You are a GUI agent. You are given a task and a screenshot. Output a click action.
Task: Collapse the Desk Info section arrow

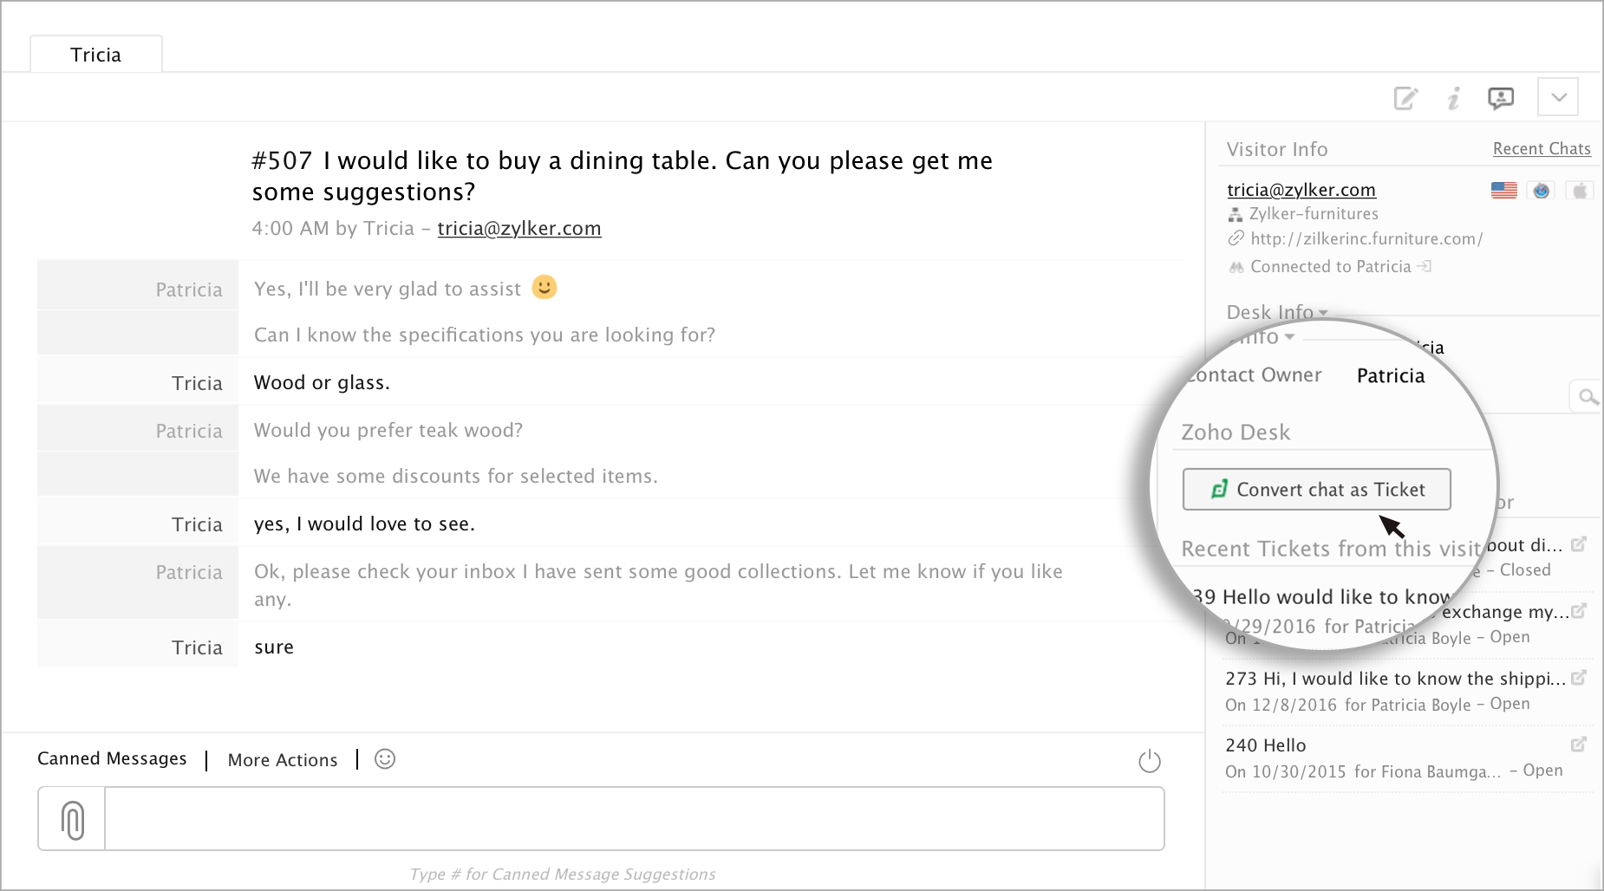(x=1323, y=313)
